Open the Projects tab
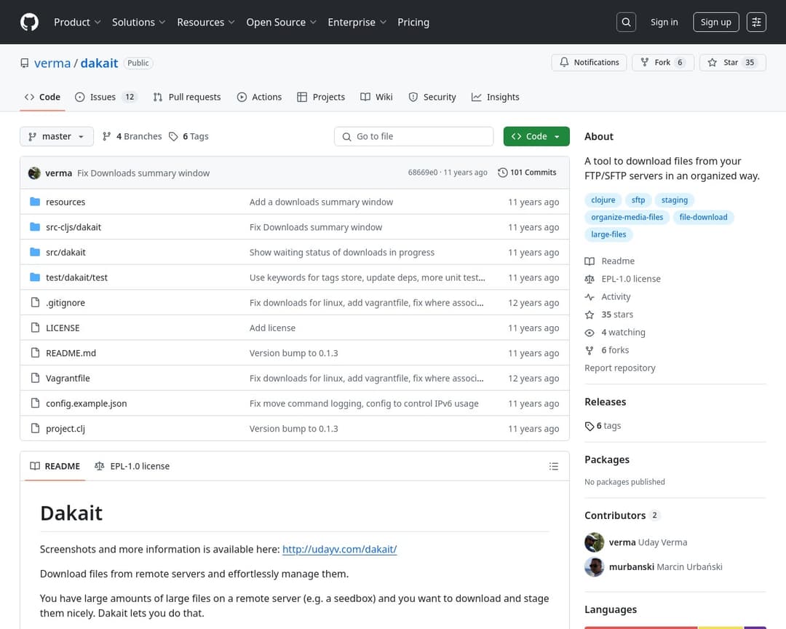The height and width of the screenshot is (629, 786). tap(321, 97)
